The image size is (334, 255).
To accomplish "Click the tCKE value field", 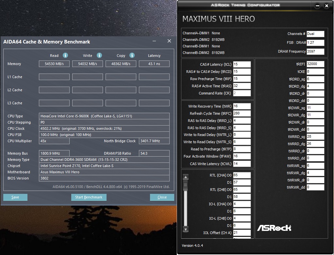I will click(x=315, y=72).
